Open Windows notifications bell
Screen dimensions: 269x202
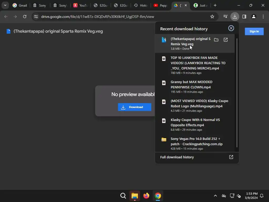[262, 196]
